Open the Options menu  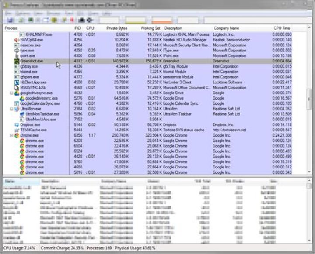point(23,14)
